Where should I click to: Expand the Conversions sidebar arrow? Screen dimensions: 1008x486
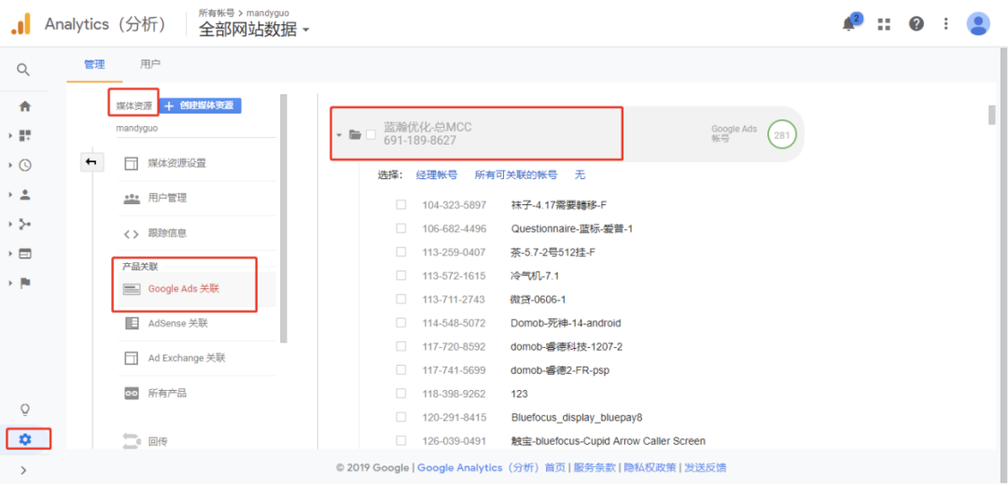point(10,283)
